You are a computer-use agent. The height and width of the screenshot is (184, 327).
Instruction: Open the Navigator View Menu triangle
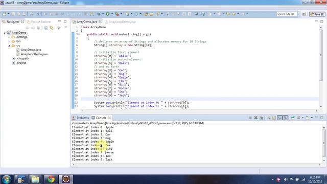click(66, 27)
